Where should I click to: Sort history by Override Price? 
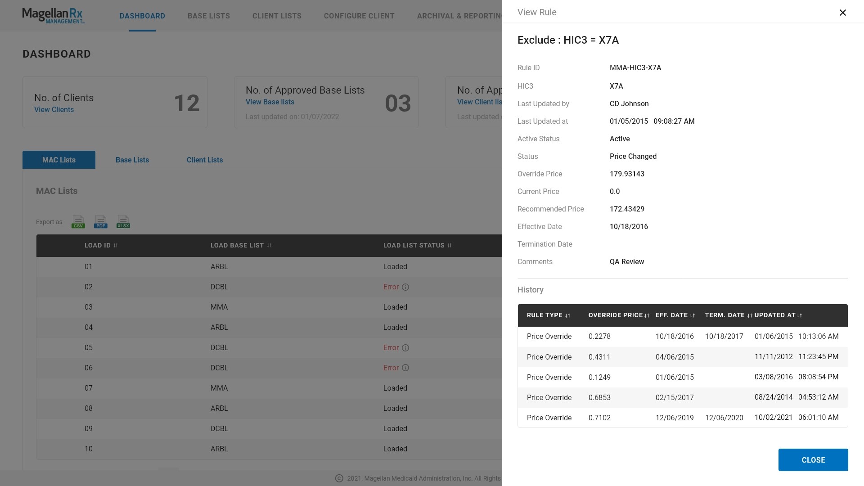click(x=647, y=315)
